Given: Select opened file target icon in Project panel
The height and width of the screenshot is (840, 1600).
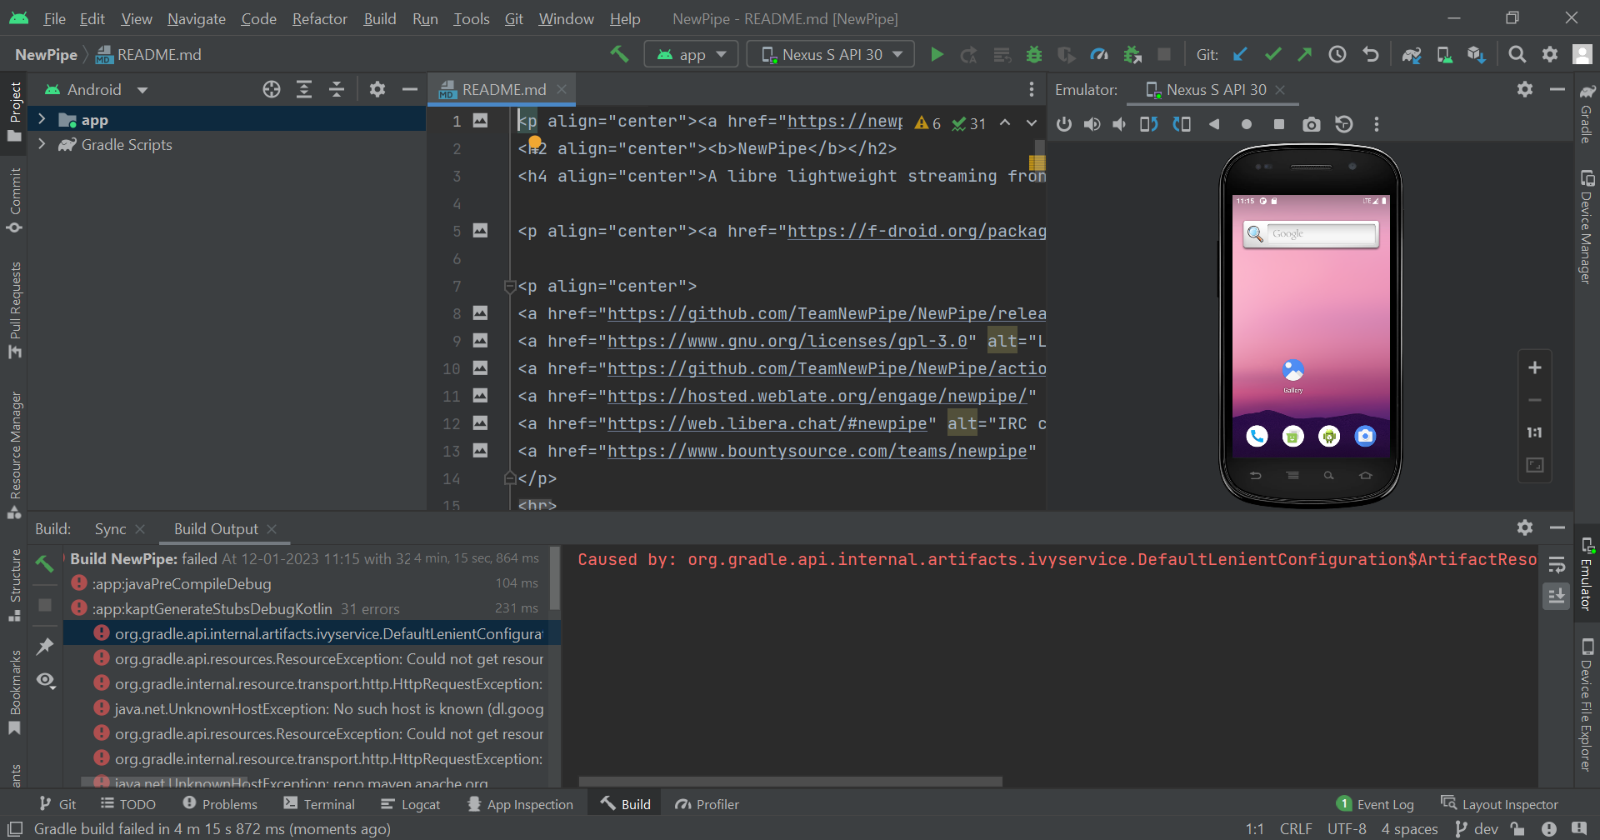Looking at the screenshot, I should 272,89.
